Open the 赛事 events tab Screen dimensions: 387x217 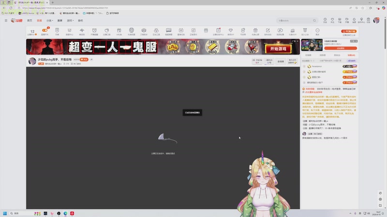click(60, 21)
